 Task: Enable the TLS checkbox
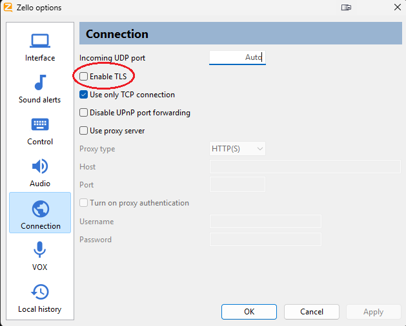point(83,77)
